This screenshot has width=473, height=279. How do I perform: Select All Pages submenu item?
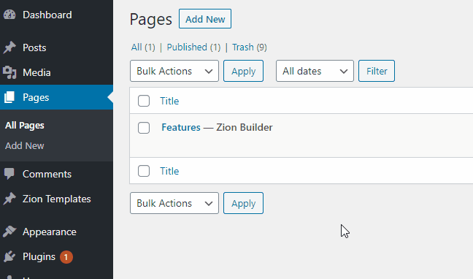[24, 126]
